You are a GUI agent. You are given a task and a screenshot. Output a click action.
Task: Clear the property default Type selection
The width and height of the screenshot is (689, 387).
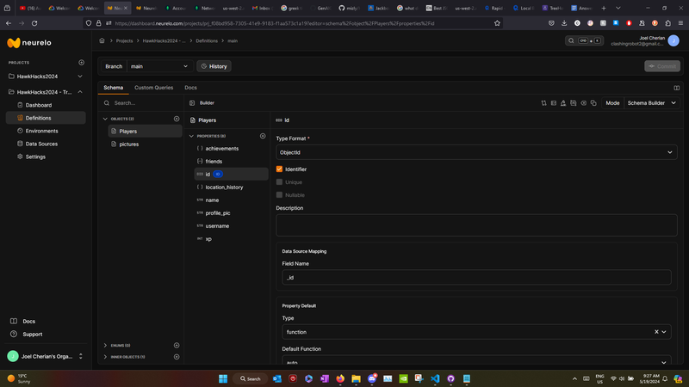point(656,332)
